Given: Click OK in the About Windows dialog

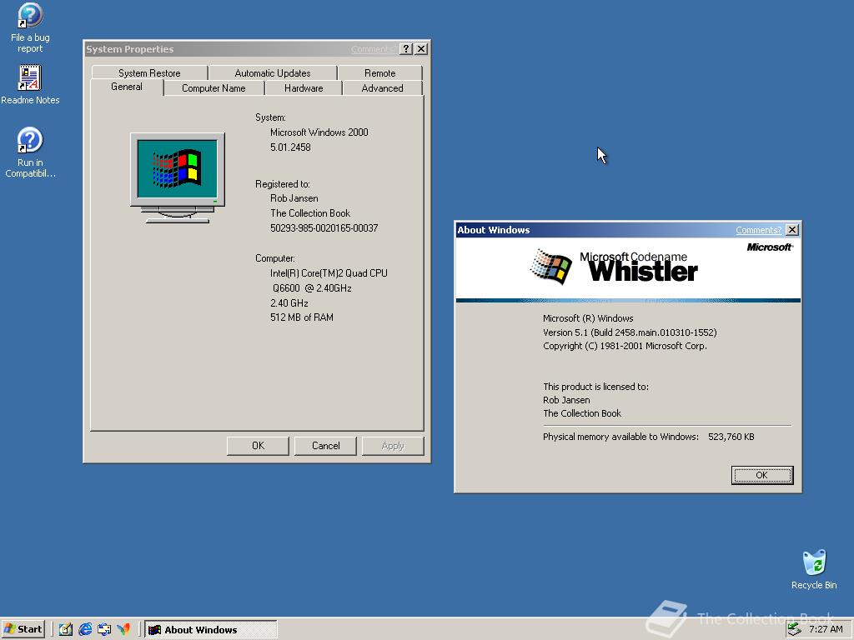Looking at the screenshot, I should coord(762,475).
